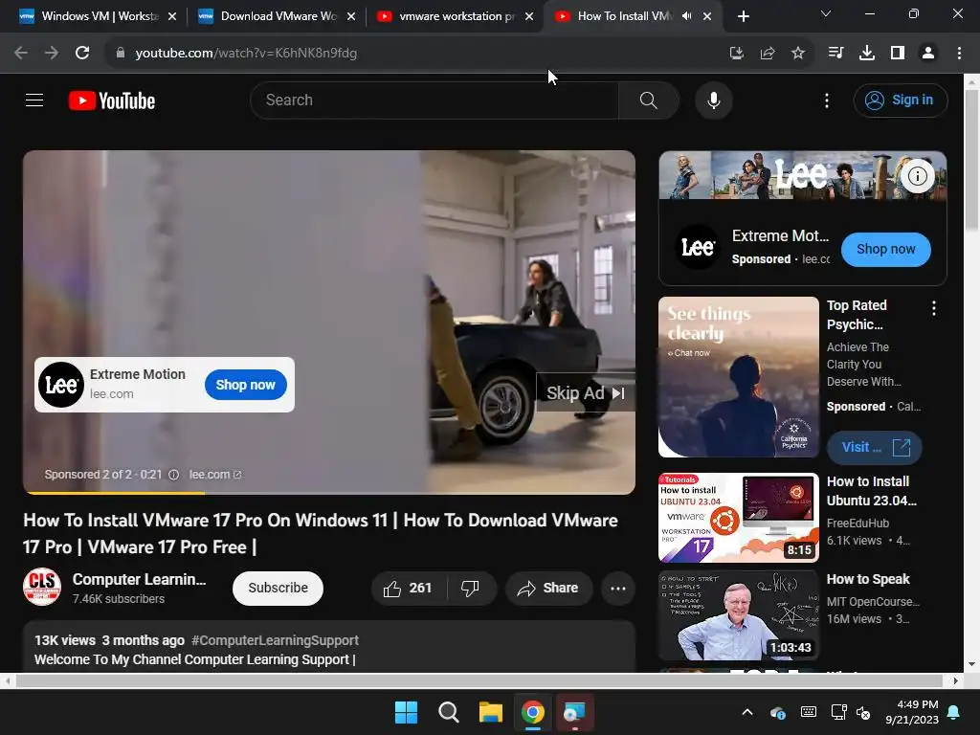Open Windows taskbar search
The height and width of the screenshot is (735, 980).
tap(448, 712)
